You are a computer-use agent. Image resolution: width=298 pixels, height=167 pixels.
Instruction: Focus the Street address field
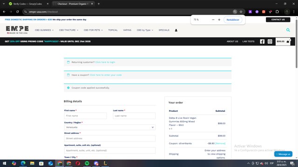tap(110, 138)
